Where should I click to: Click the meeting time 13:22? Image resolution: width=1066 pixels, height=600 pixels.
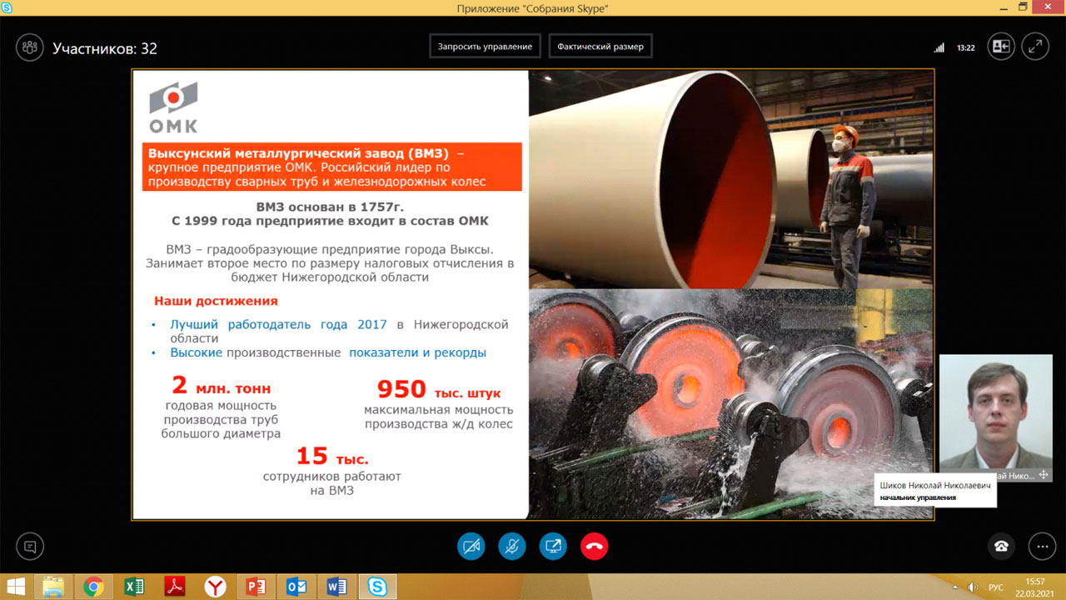pos(966,47)
